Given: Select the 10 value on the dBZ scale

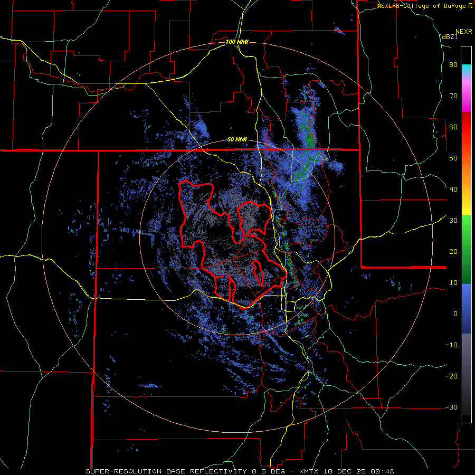Looking at the screenshot, I should click(453, 283).
